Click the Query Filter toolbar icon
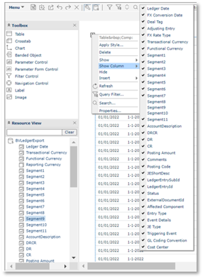Image resolution: width=203 pixels, height=278 pixels. pyautogui.click(x=118, y=7)
